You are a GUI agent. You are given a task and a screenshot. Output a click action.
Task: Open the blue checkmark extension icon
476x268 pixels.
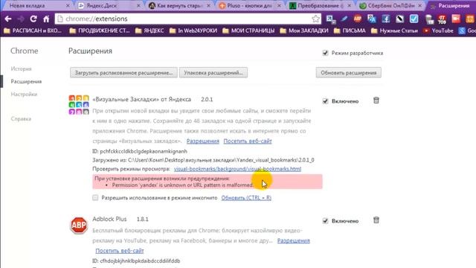coord(414,19)
